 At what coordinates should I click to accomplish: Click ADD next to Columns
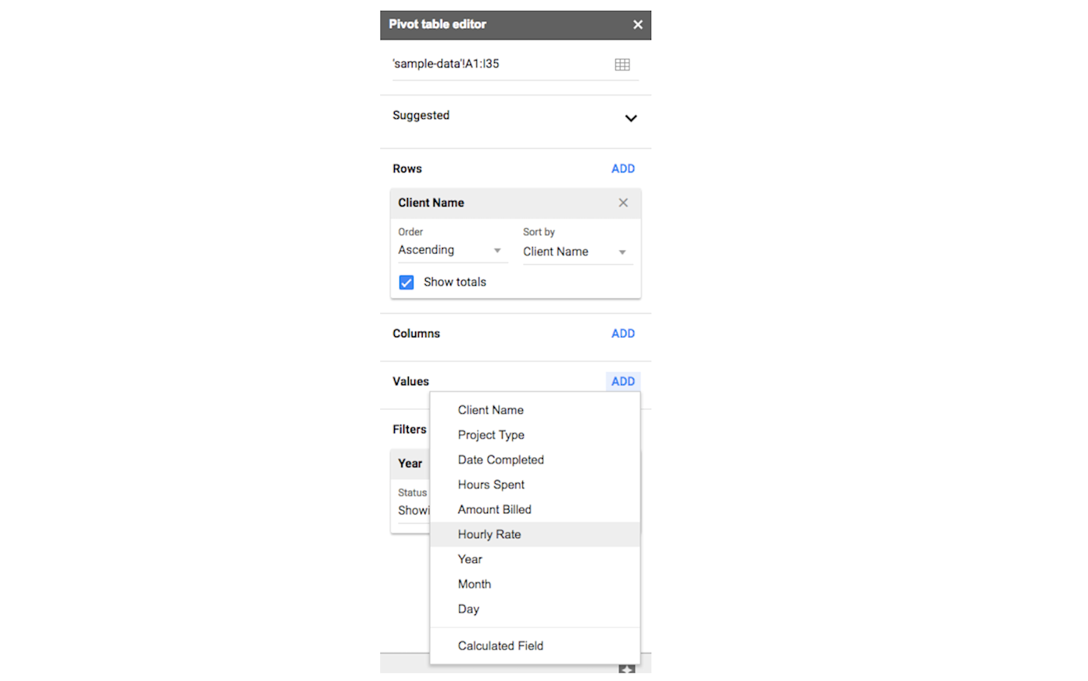[622, 333]
